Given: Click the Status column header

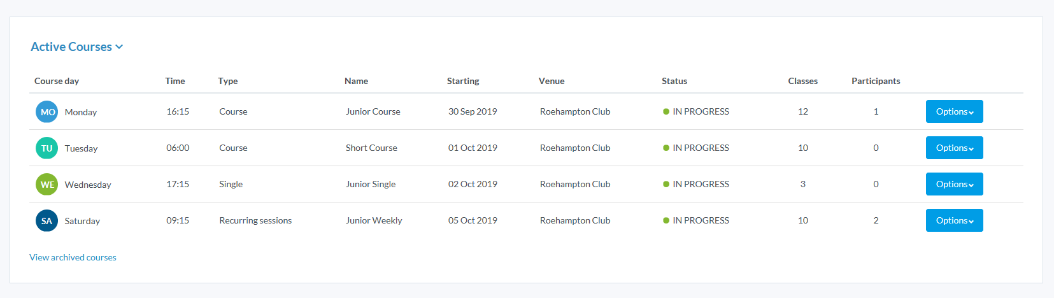Looking at the screenshot, I should click(674, 81).
